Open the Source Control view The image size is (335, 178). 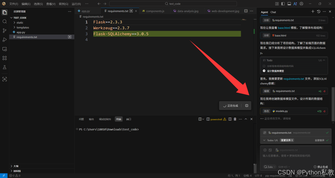click(x=5, y=30)
